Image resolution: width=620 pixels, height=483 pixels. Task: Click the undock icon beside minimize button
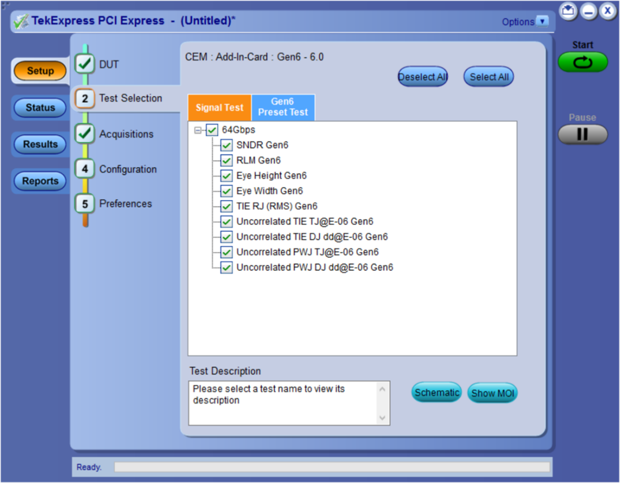tap(569, 11)
